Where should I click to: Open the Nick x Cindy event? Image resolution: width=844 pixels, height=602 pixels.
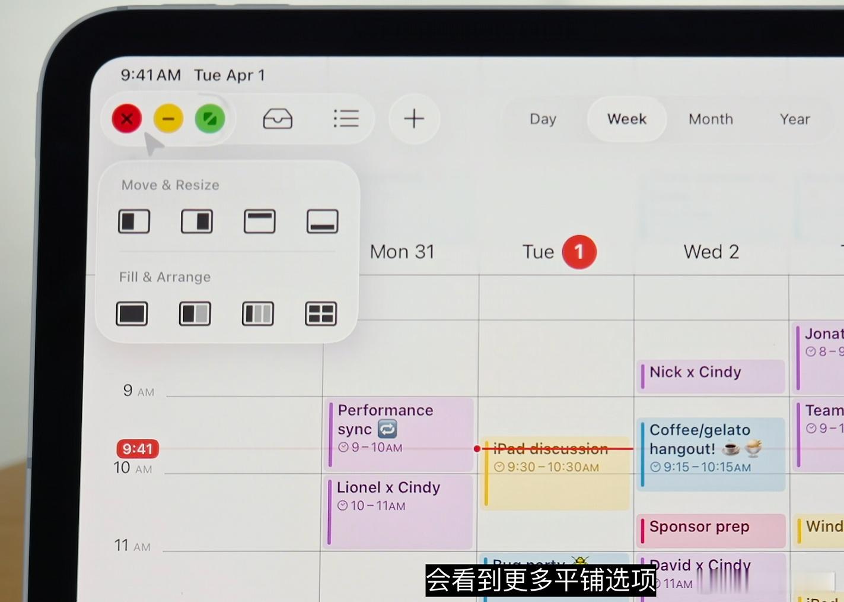click(711, 376)
